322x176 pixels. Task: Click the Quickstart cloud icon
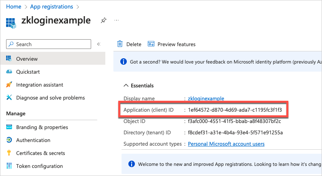coord(9,72)
